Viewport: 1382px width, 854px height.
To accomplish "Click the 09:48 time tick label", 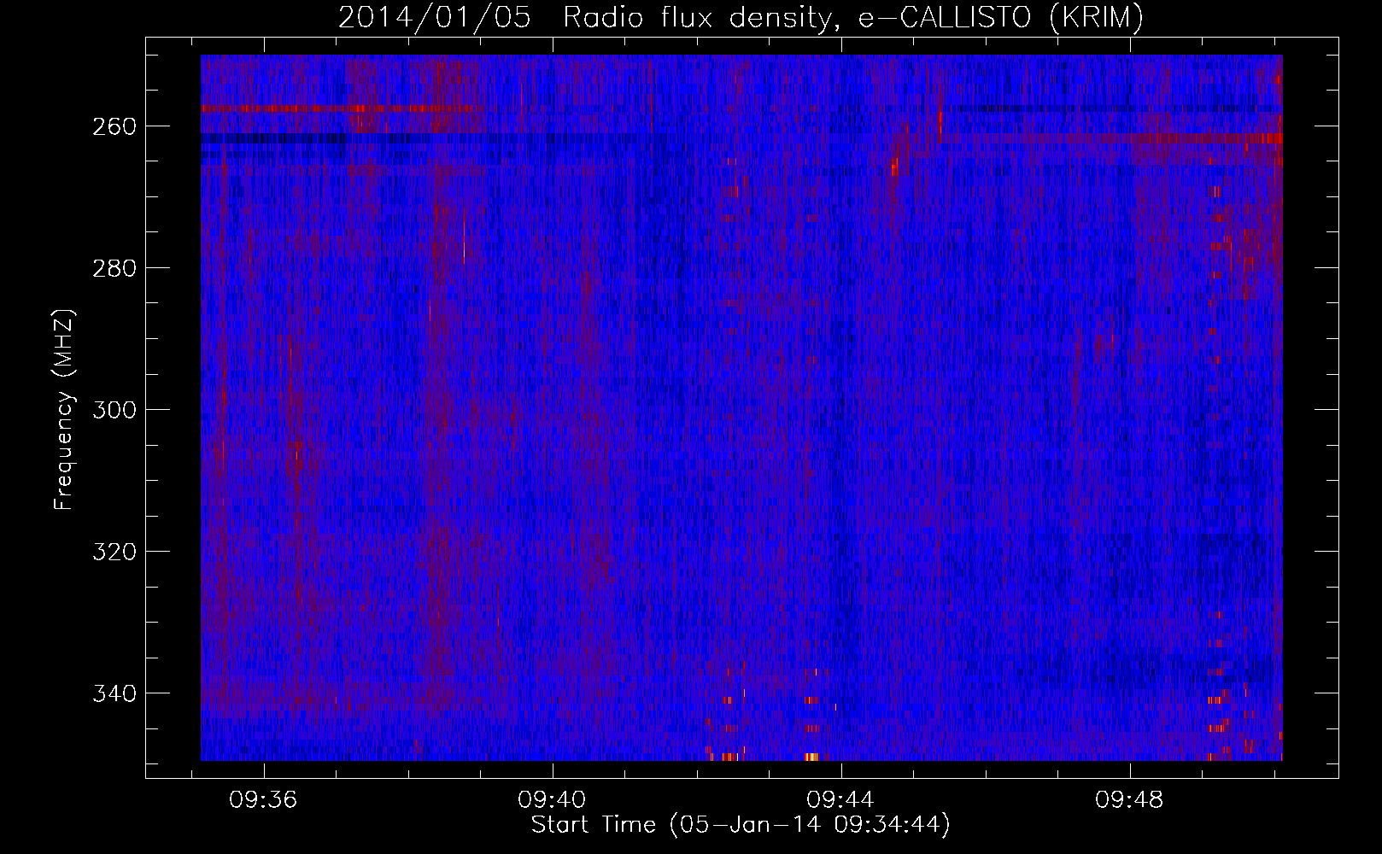I will (1129, 800).
